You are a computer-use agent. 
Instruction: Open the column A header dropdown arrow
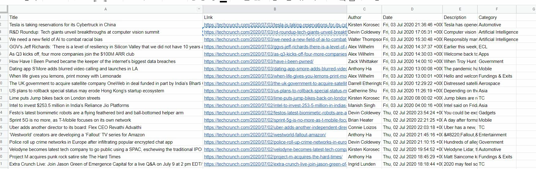pos(199,9)
